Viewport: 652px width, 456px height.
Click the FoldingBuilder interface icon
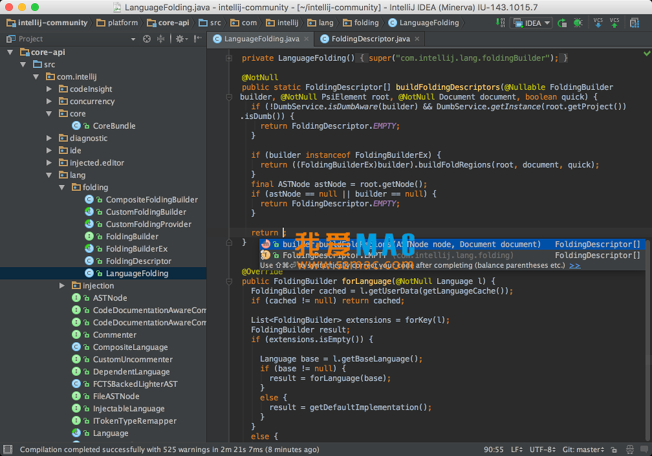click(x=89, y=236)
